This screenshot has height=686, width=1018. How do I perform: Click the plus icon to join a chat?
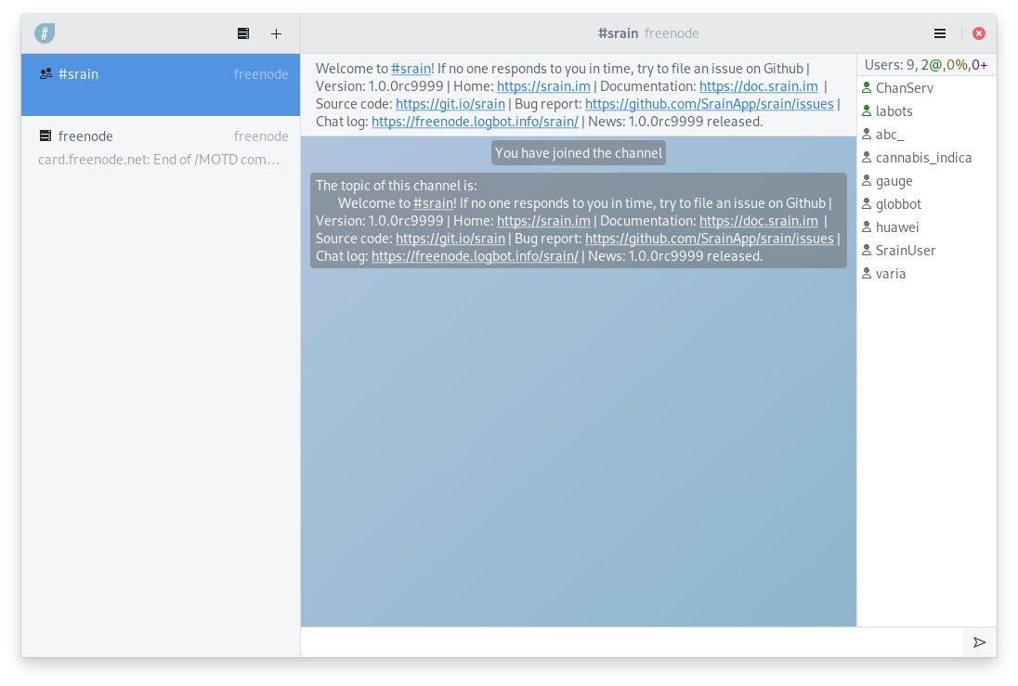(276, 33)
